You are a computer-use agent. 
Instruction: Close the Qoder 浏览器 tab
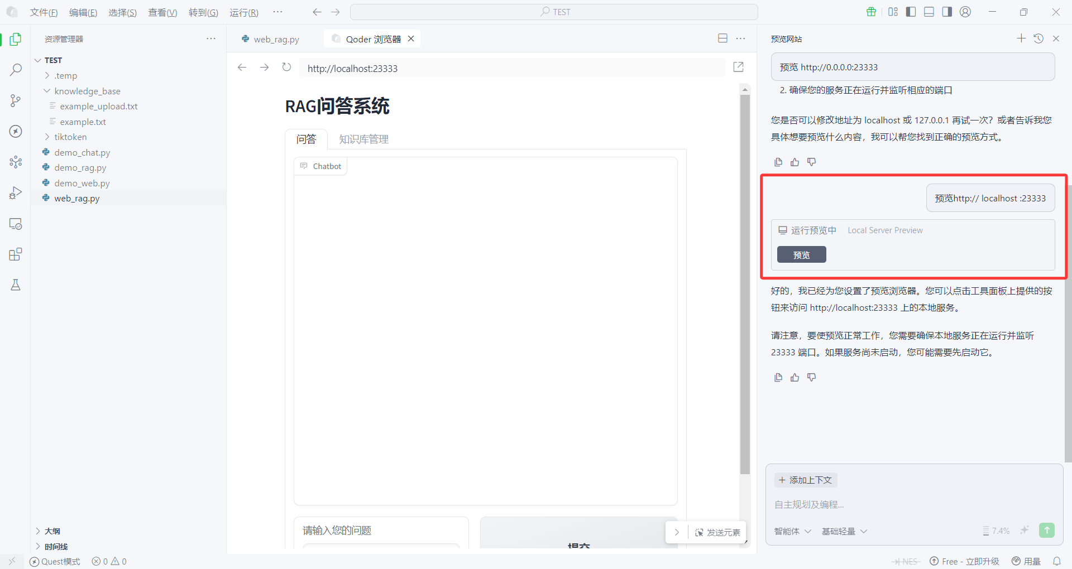(x=411, y=38)
